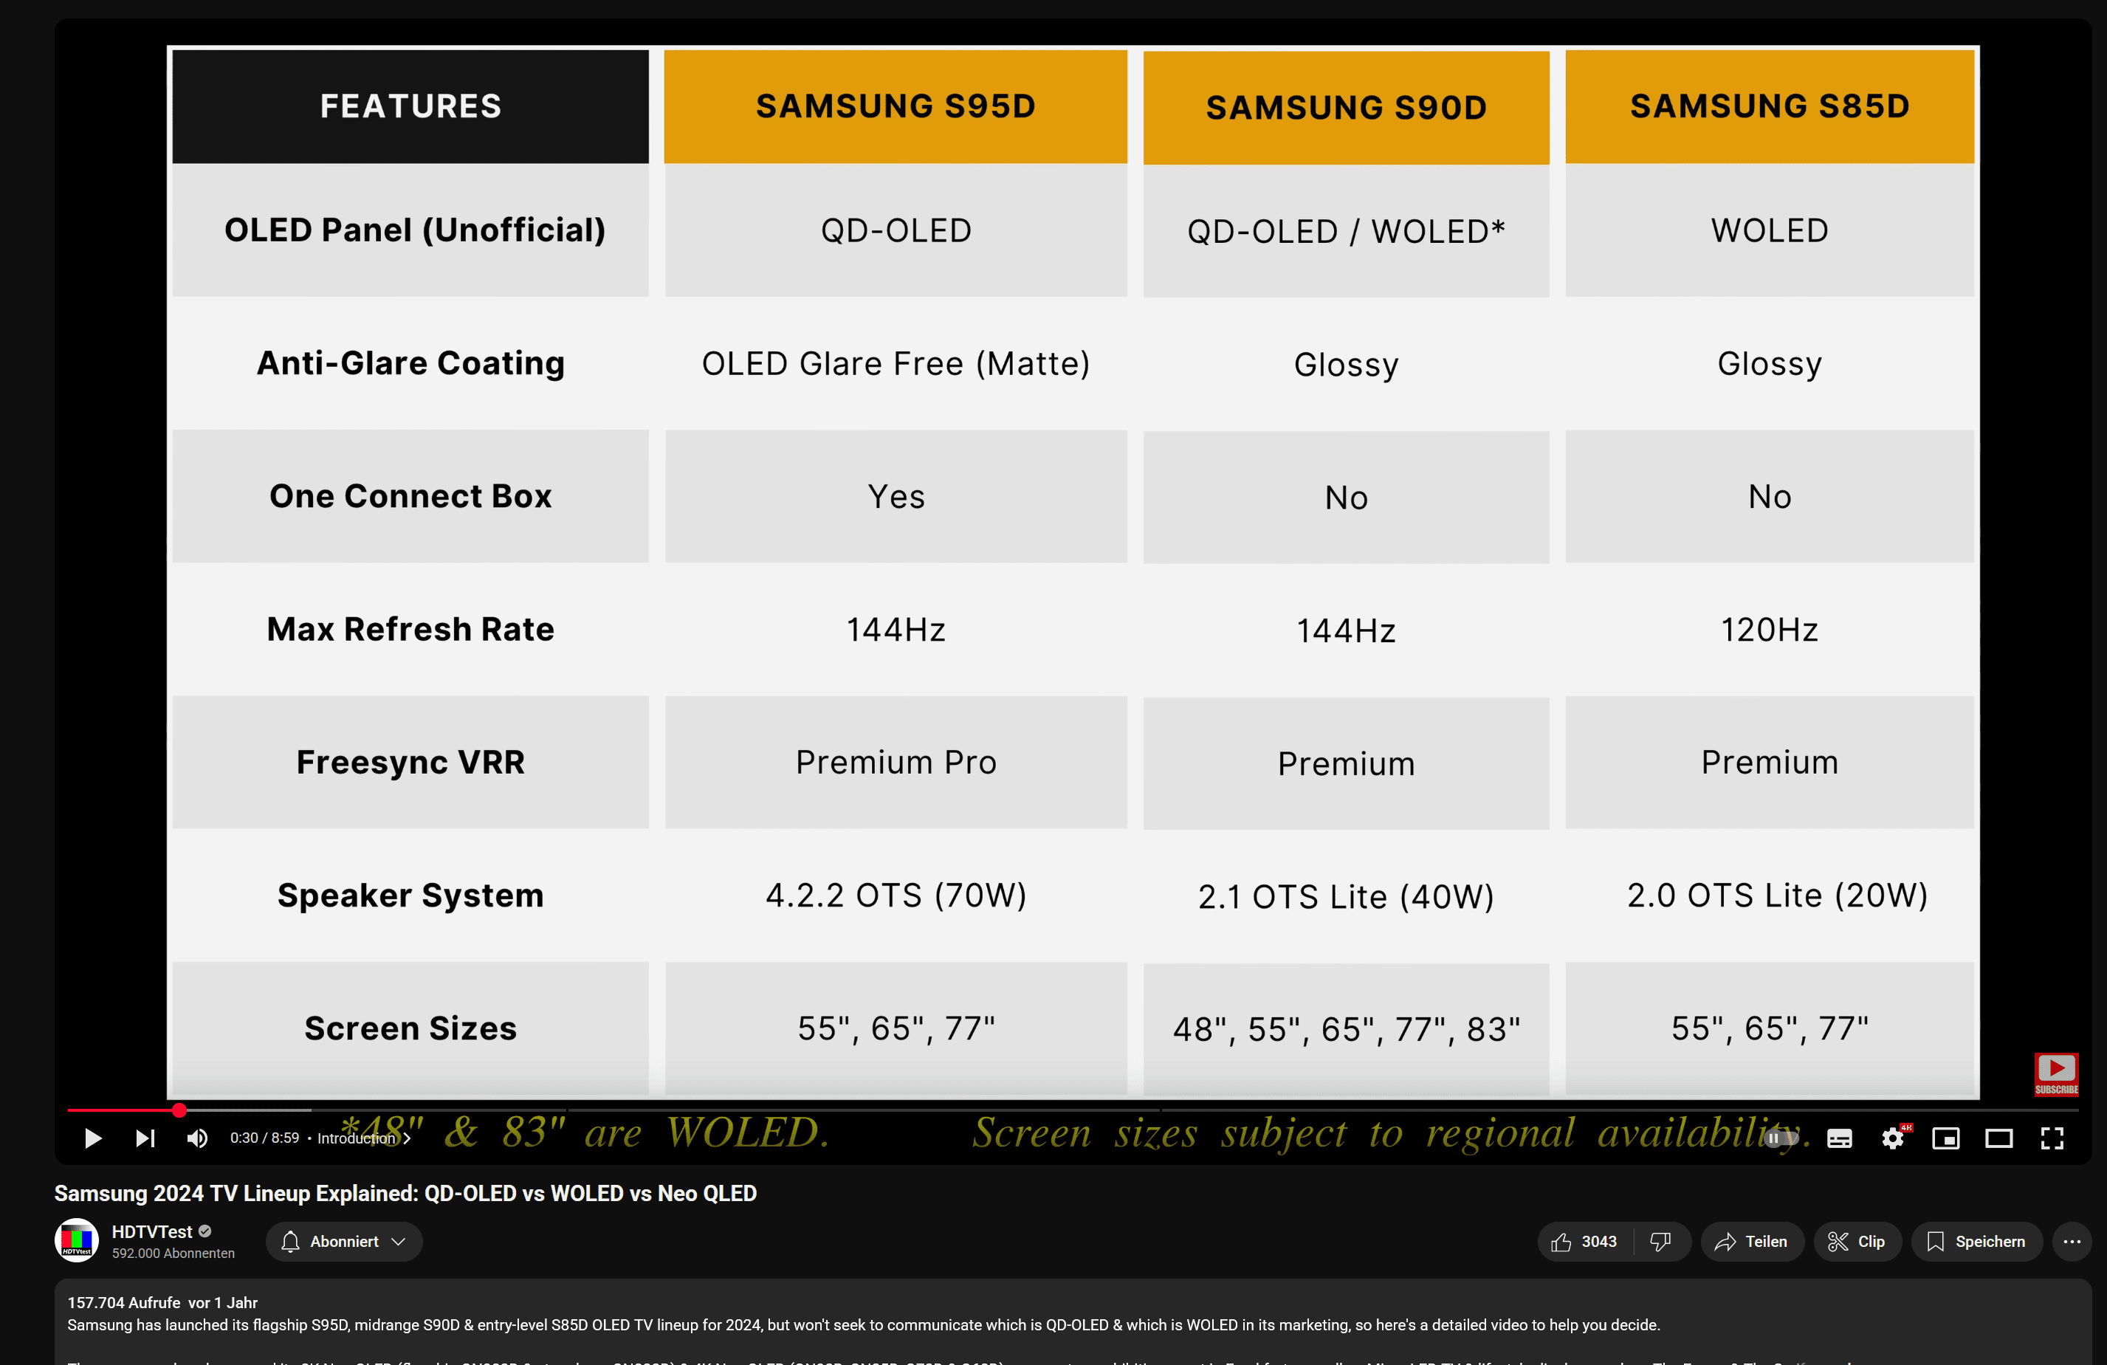Viewport: 2107px width, 1365px height.
Task: Click the Premium Pro cell
Action: 895,762
